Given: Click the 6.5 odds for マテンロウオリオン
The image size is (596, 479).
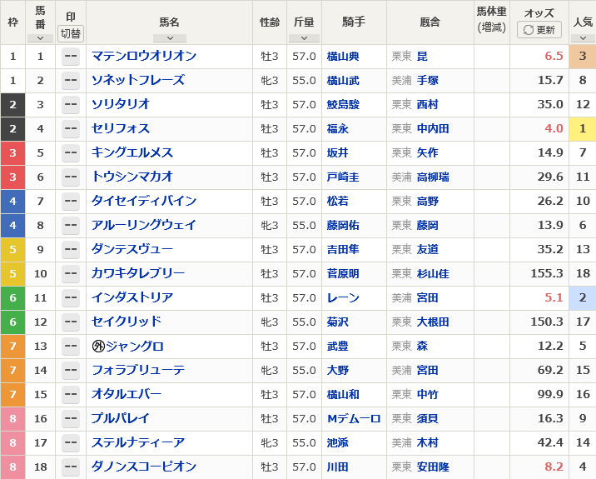Looking at the screenshot, I should pos(554,56).
